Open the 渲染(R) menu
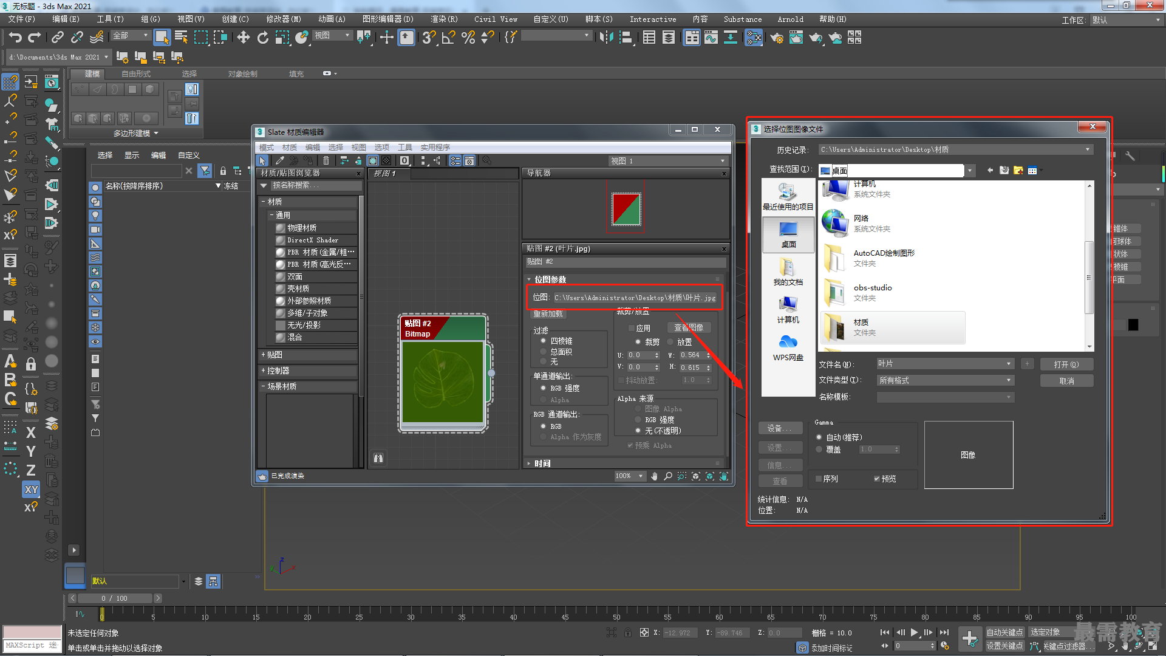The width and height of the screenshot is (1166, 656). 444,19
